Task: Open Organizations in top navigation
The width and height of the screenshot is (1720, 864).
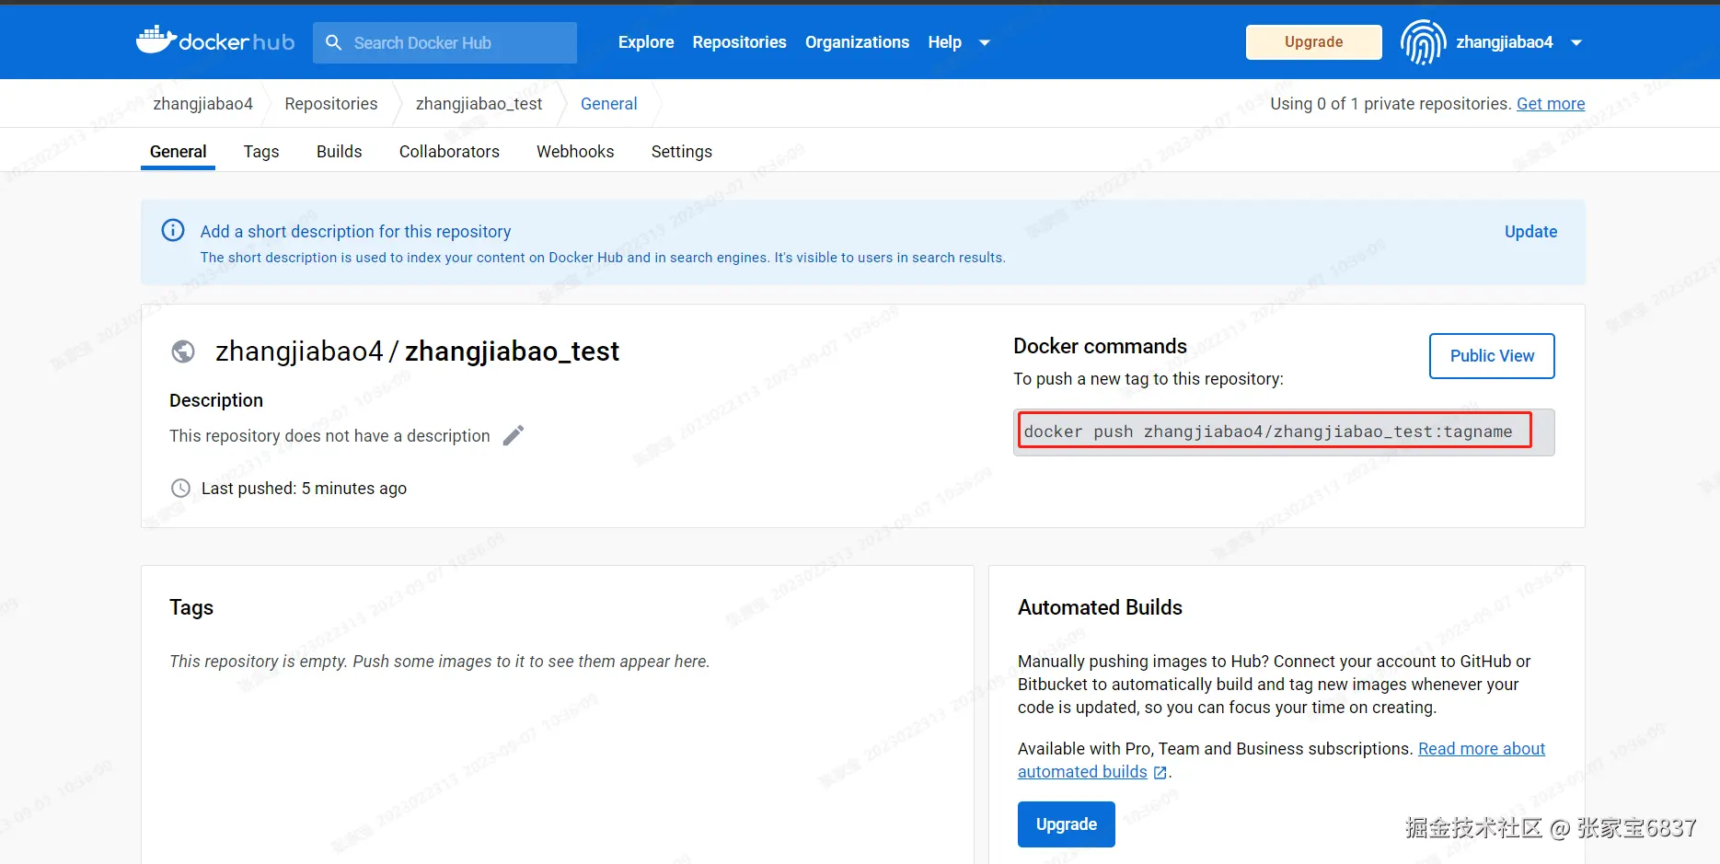Action: [x=857, y=42]
